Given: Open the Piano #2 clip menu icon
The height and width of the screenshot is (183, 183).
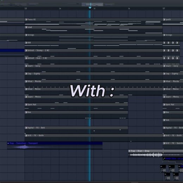Looking at the screenshot, I should tap(26, 19).
